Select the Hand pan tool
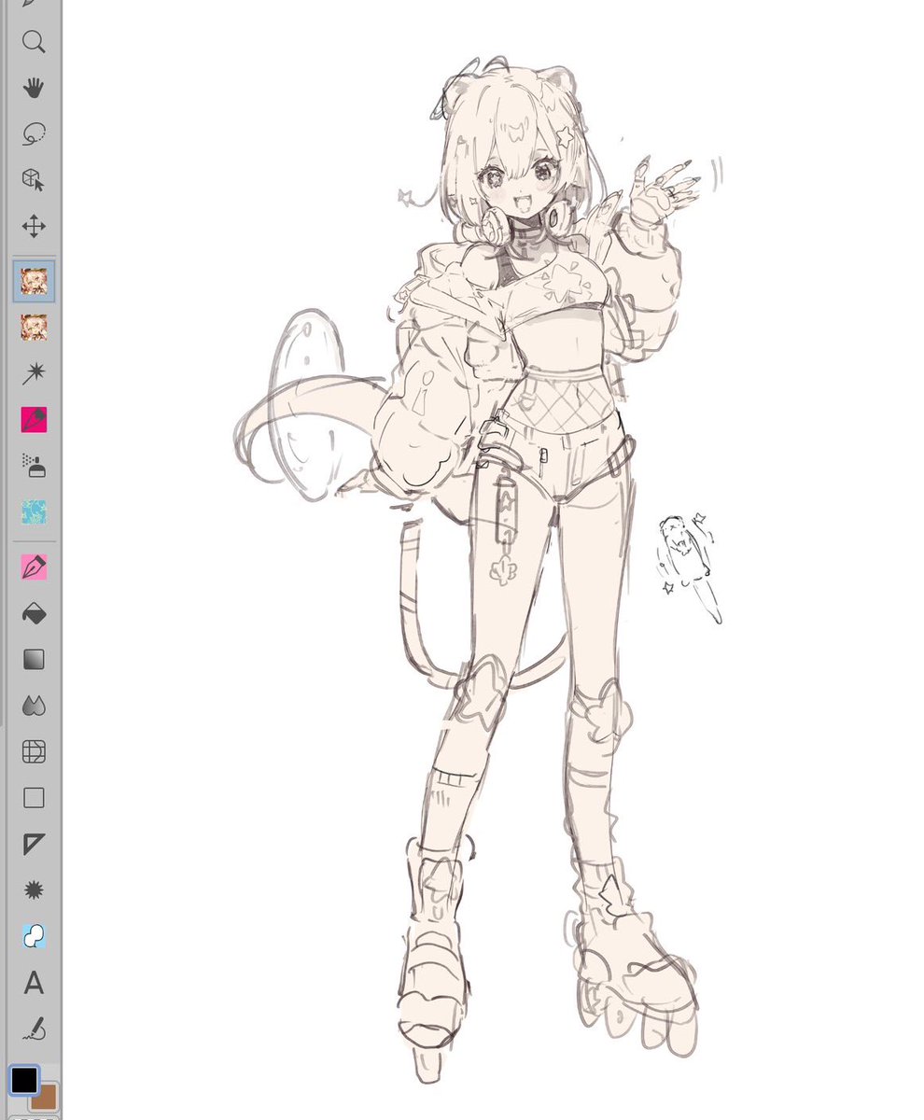This screenshot has width=924, height=1120. point(34,88)
